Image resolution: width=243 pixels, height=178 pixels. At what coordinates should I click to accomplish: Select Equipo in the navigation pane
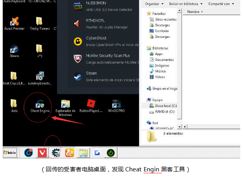click(x=155, y=100)
